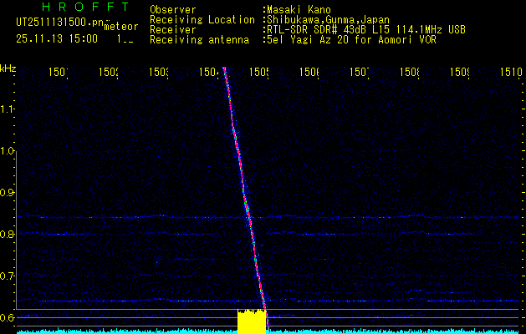Screen dimensions: 526x334
Task: Click the 1510 time axis label
Action: (511, 73)
